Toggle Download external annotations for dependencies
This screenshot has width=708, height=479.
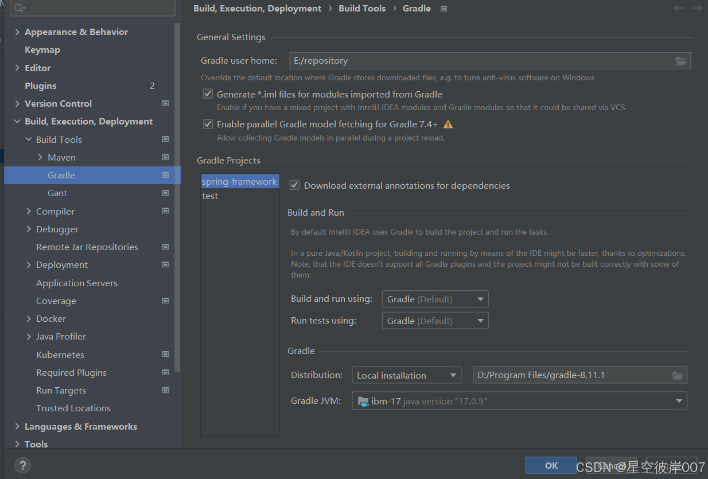[294, 185]
